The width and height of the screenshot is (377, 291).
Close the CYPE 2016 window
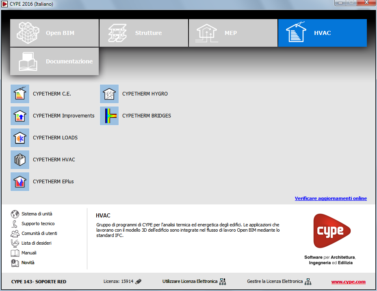click(x=366, y=3)
